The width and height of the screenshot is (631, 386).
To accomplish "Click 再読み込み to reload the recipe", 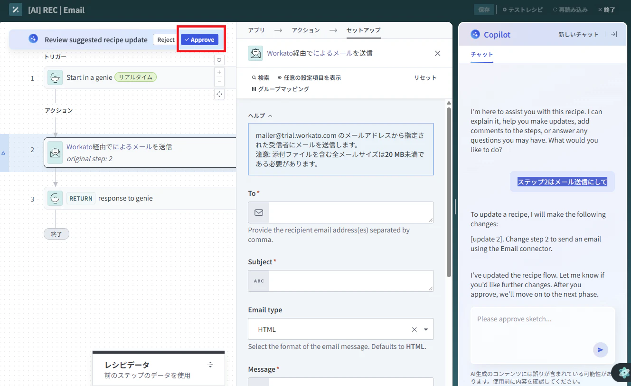I will 570,10.
